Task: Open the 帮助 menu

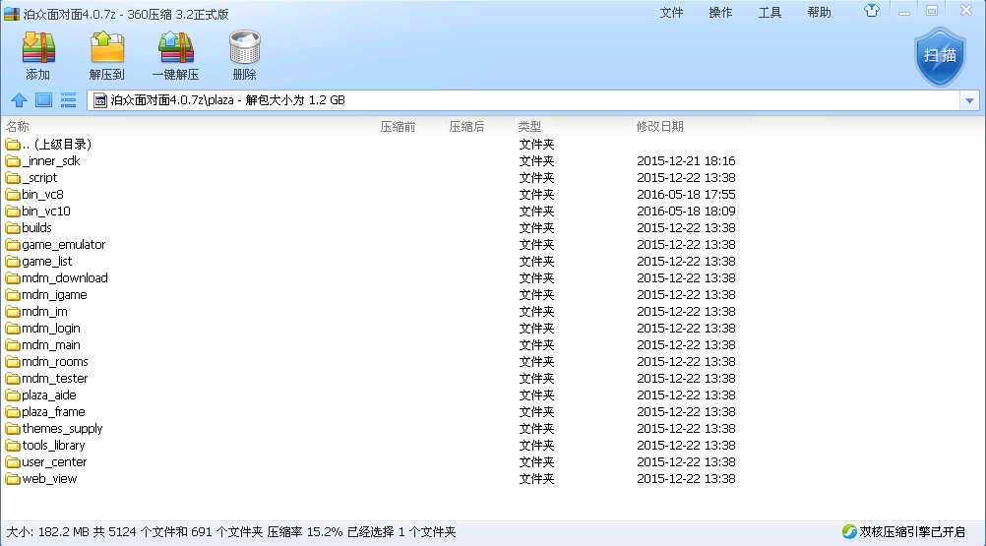Action: tap(819, 13)
